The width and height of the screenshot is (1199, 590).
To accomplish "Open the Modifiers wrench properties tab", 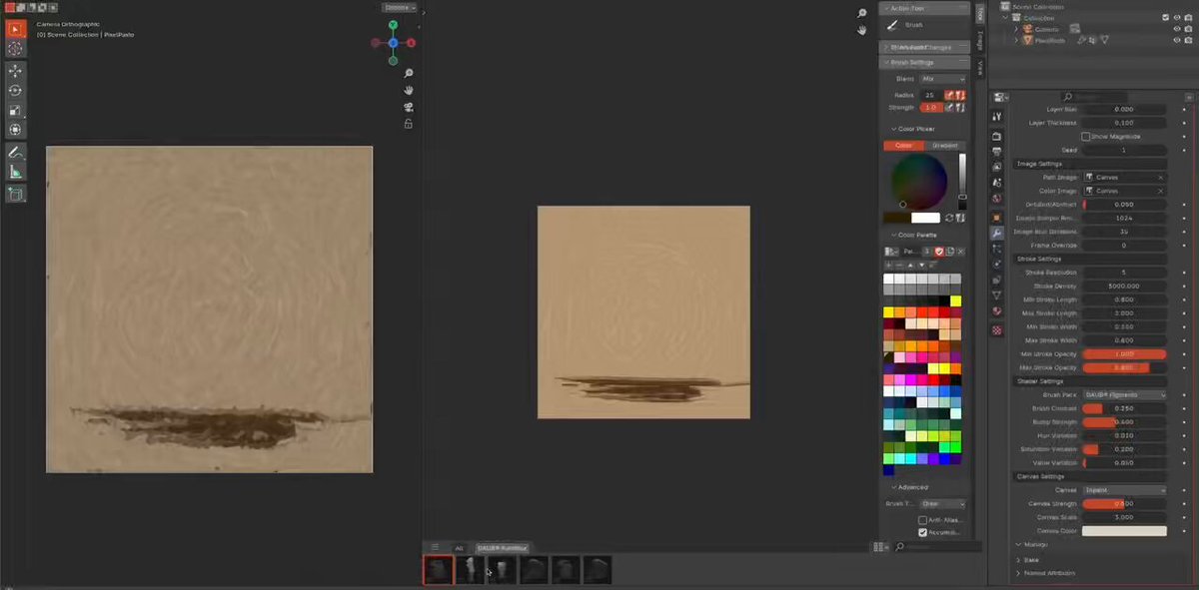I will tap(996, 232).
